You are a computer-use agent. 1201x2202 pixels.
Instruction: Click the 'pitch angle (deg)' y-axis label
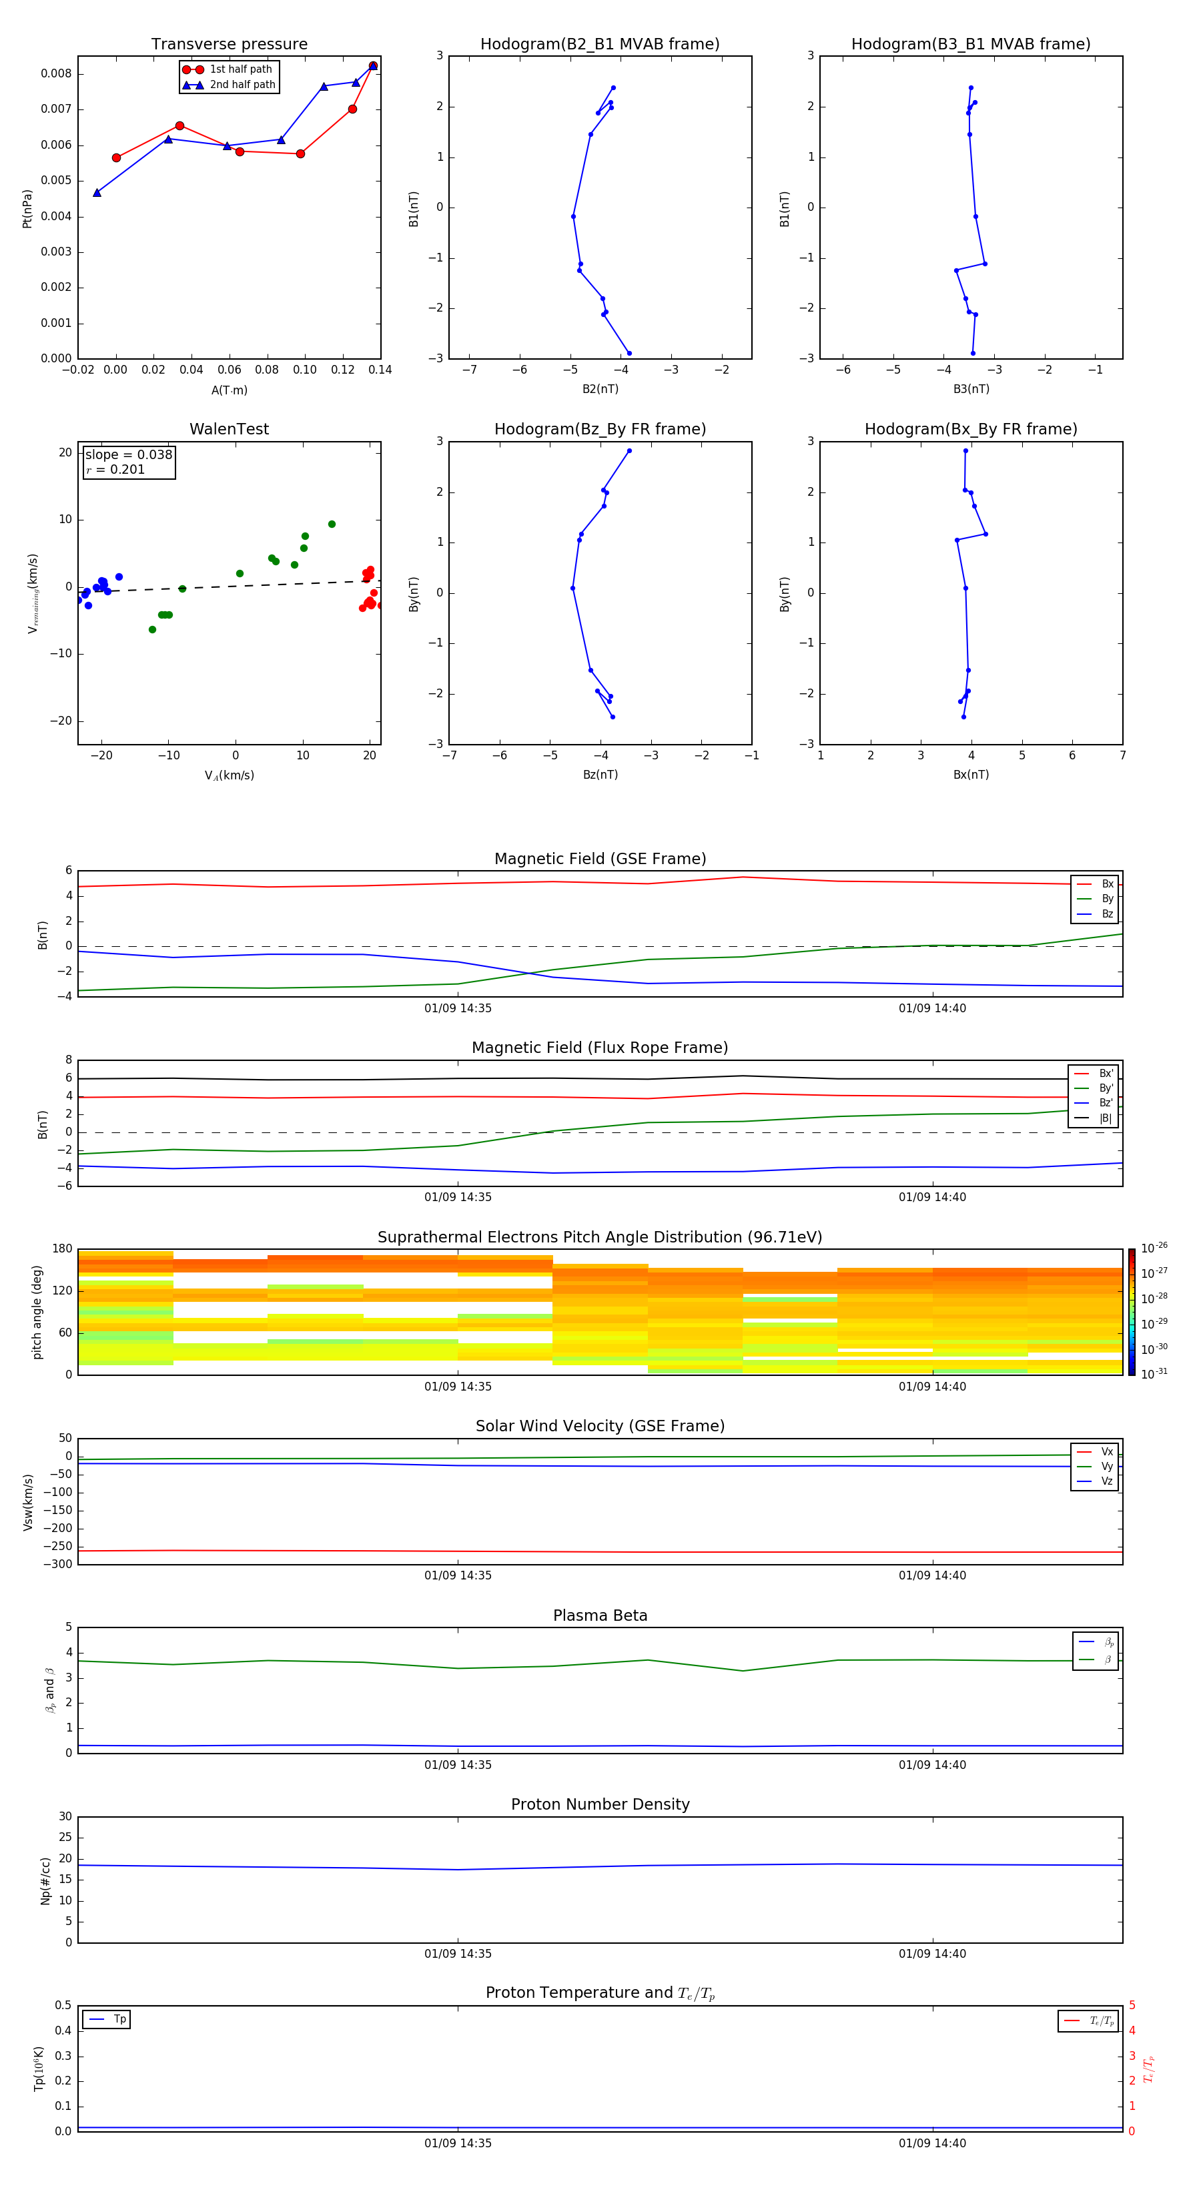pyautogui.click(x=37, y=1312)
